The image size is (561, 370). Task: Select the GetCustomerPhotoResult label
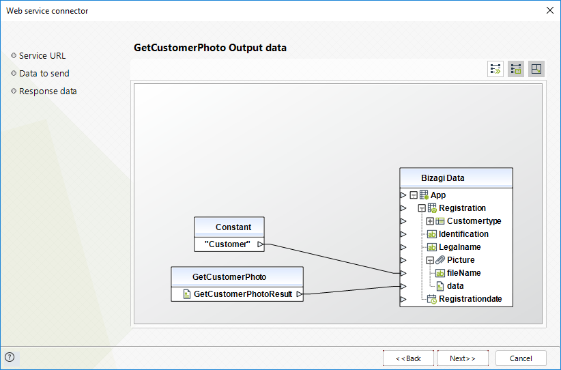point(243,294)
